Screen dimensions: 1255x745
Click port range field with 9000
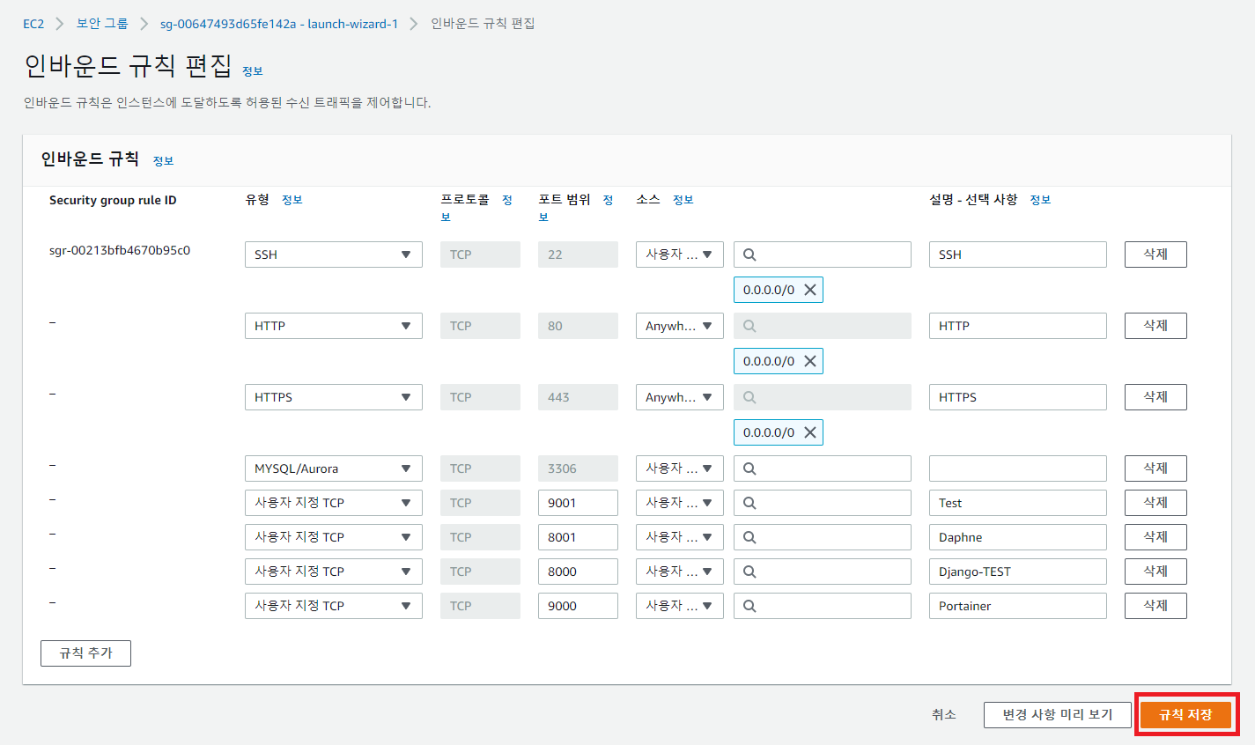(578, 606)
